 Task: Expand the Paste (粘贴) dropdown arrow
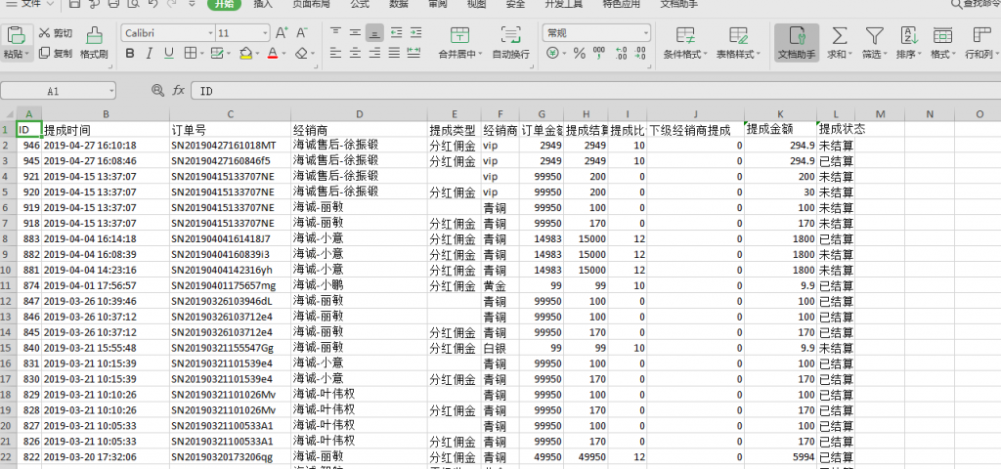[x=26, y=55]
